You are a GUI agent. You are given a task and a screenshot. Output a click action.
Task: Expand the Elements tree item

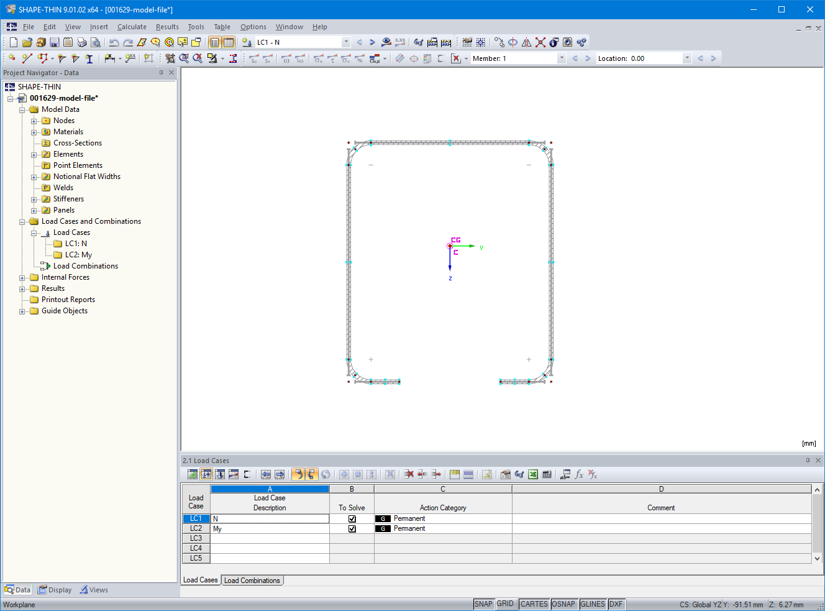[34, 155]
